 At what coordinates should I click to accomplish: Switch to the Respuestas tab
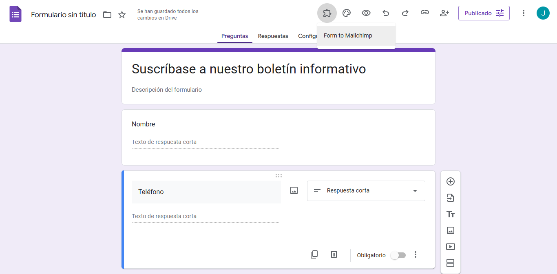pyautogui.click(x=273, y=36)
